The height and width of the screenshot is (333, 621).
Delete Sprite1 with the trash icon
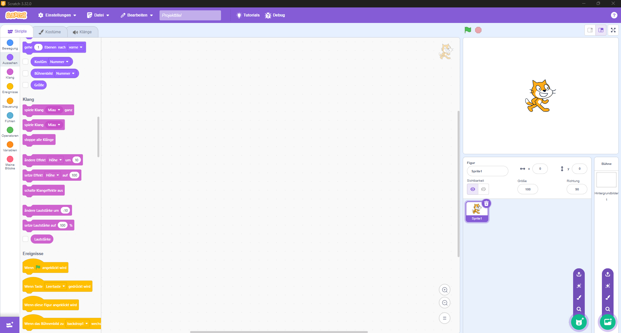click(x=486, y=204)
